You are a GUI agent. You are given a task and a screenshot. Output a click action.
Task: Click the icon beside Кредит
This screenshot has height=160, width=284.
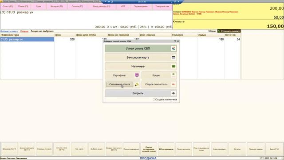pos(174,75)
